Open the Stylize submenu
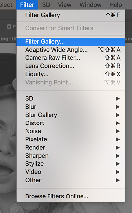The height and width of the screenshot is (213, 132). 71,164
